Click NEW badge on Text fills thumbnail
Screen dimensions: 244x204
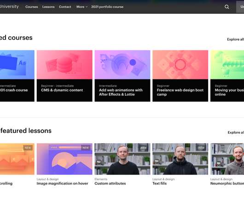point(201,148)
